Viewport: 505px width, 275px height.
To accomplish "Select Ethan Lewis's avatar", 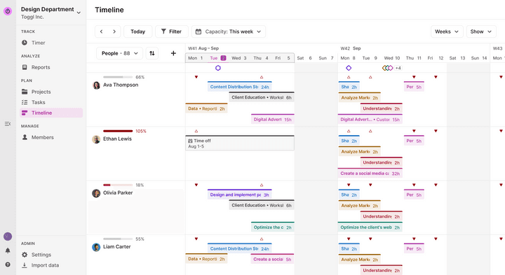I will coord(96,139).
